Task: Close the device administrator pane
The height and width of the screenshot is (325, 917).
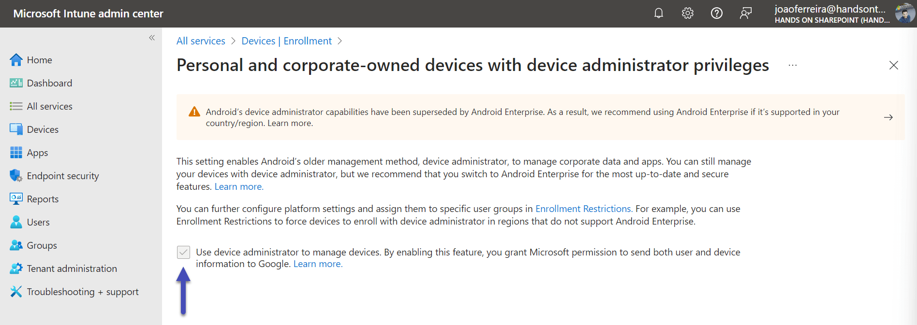Action: [x=893, y=65]
